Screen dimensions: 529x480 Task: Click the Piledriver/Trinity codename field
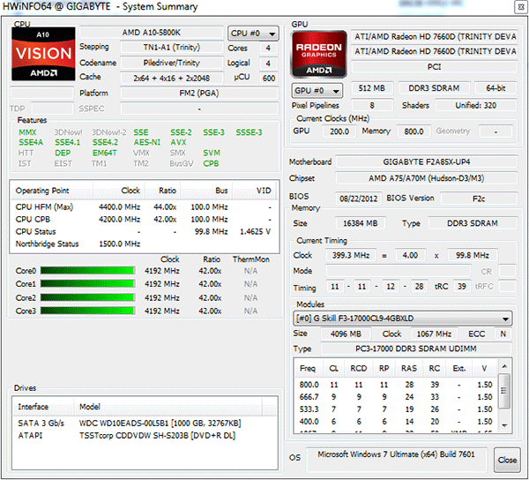(x=172, y=63)
